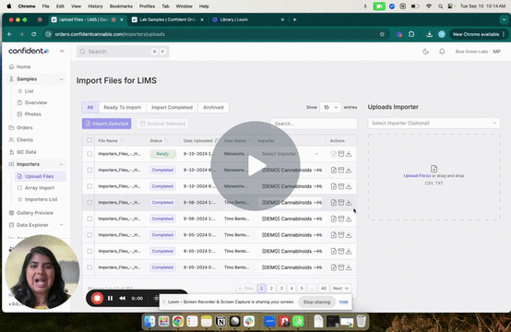The width and height of the screenshot is (511, 332).
Task: Switch to the Ready To Import tab
Action: [x=122, y=107]
